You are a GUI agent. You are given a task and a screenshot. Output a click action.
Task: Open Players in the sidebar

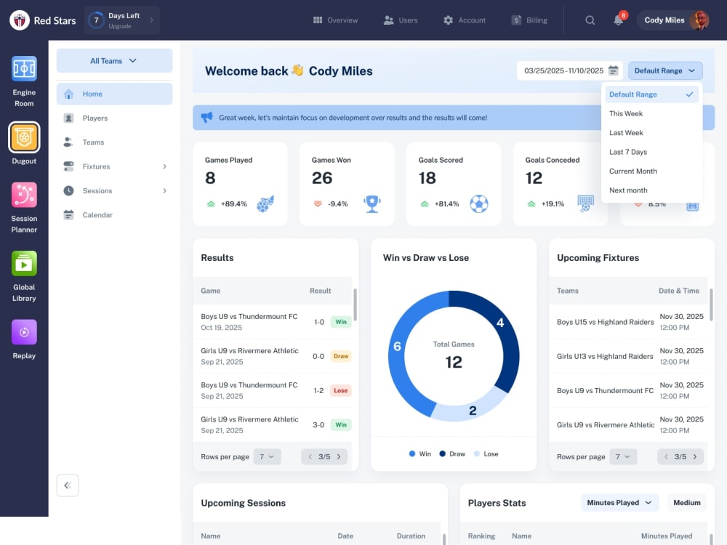pos(115,118)
